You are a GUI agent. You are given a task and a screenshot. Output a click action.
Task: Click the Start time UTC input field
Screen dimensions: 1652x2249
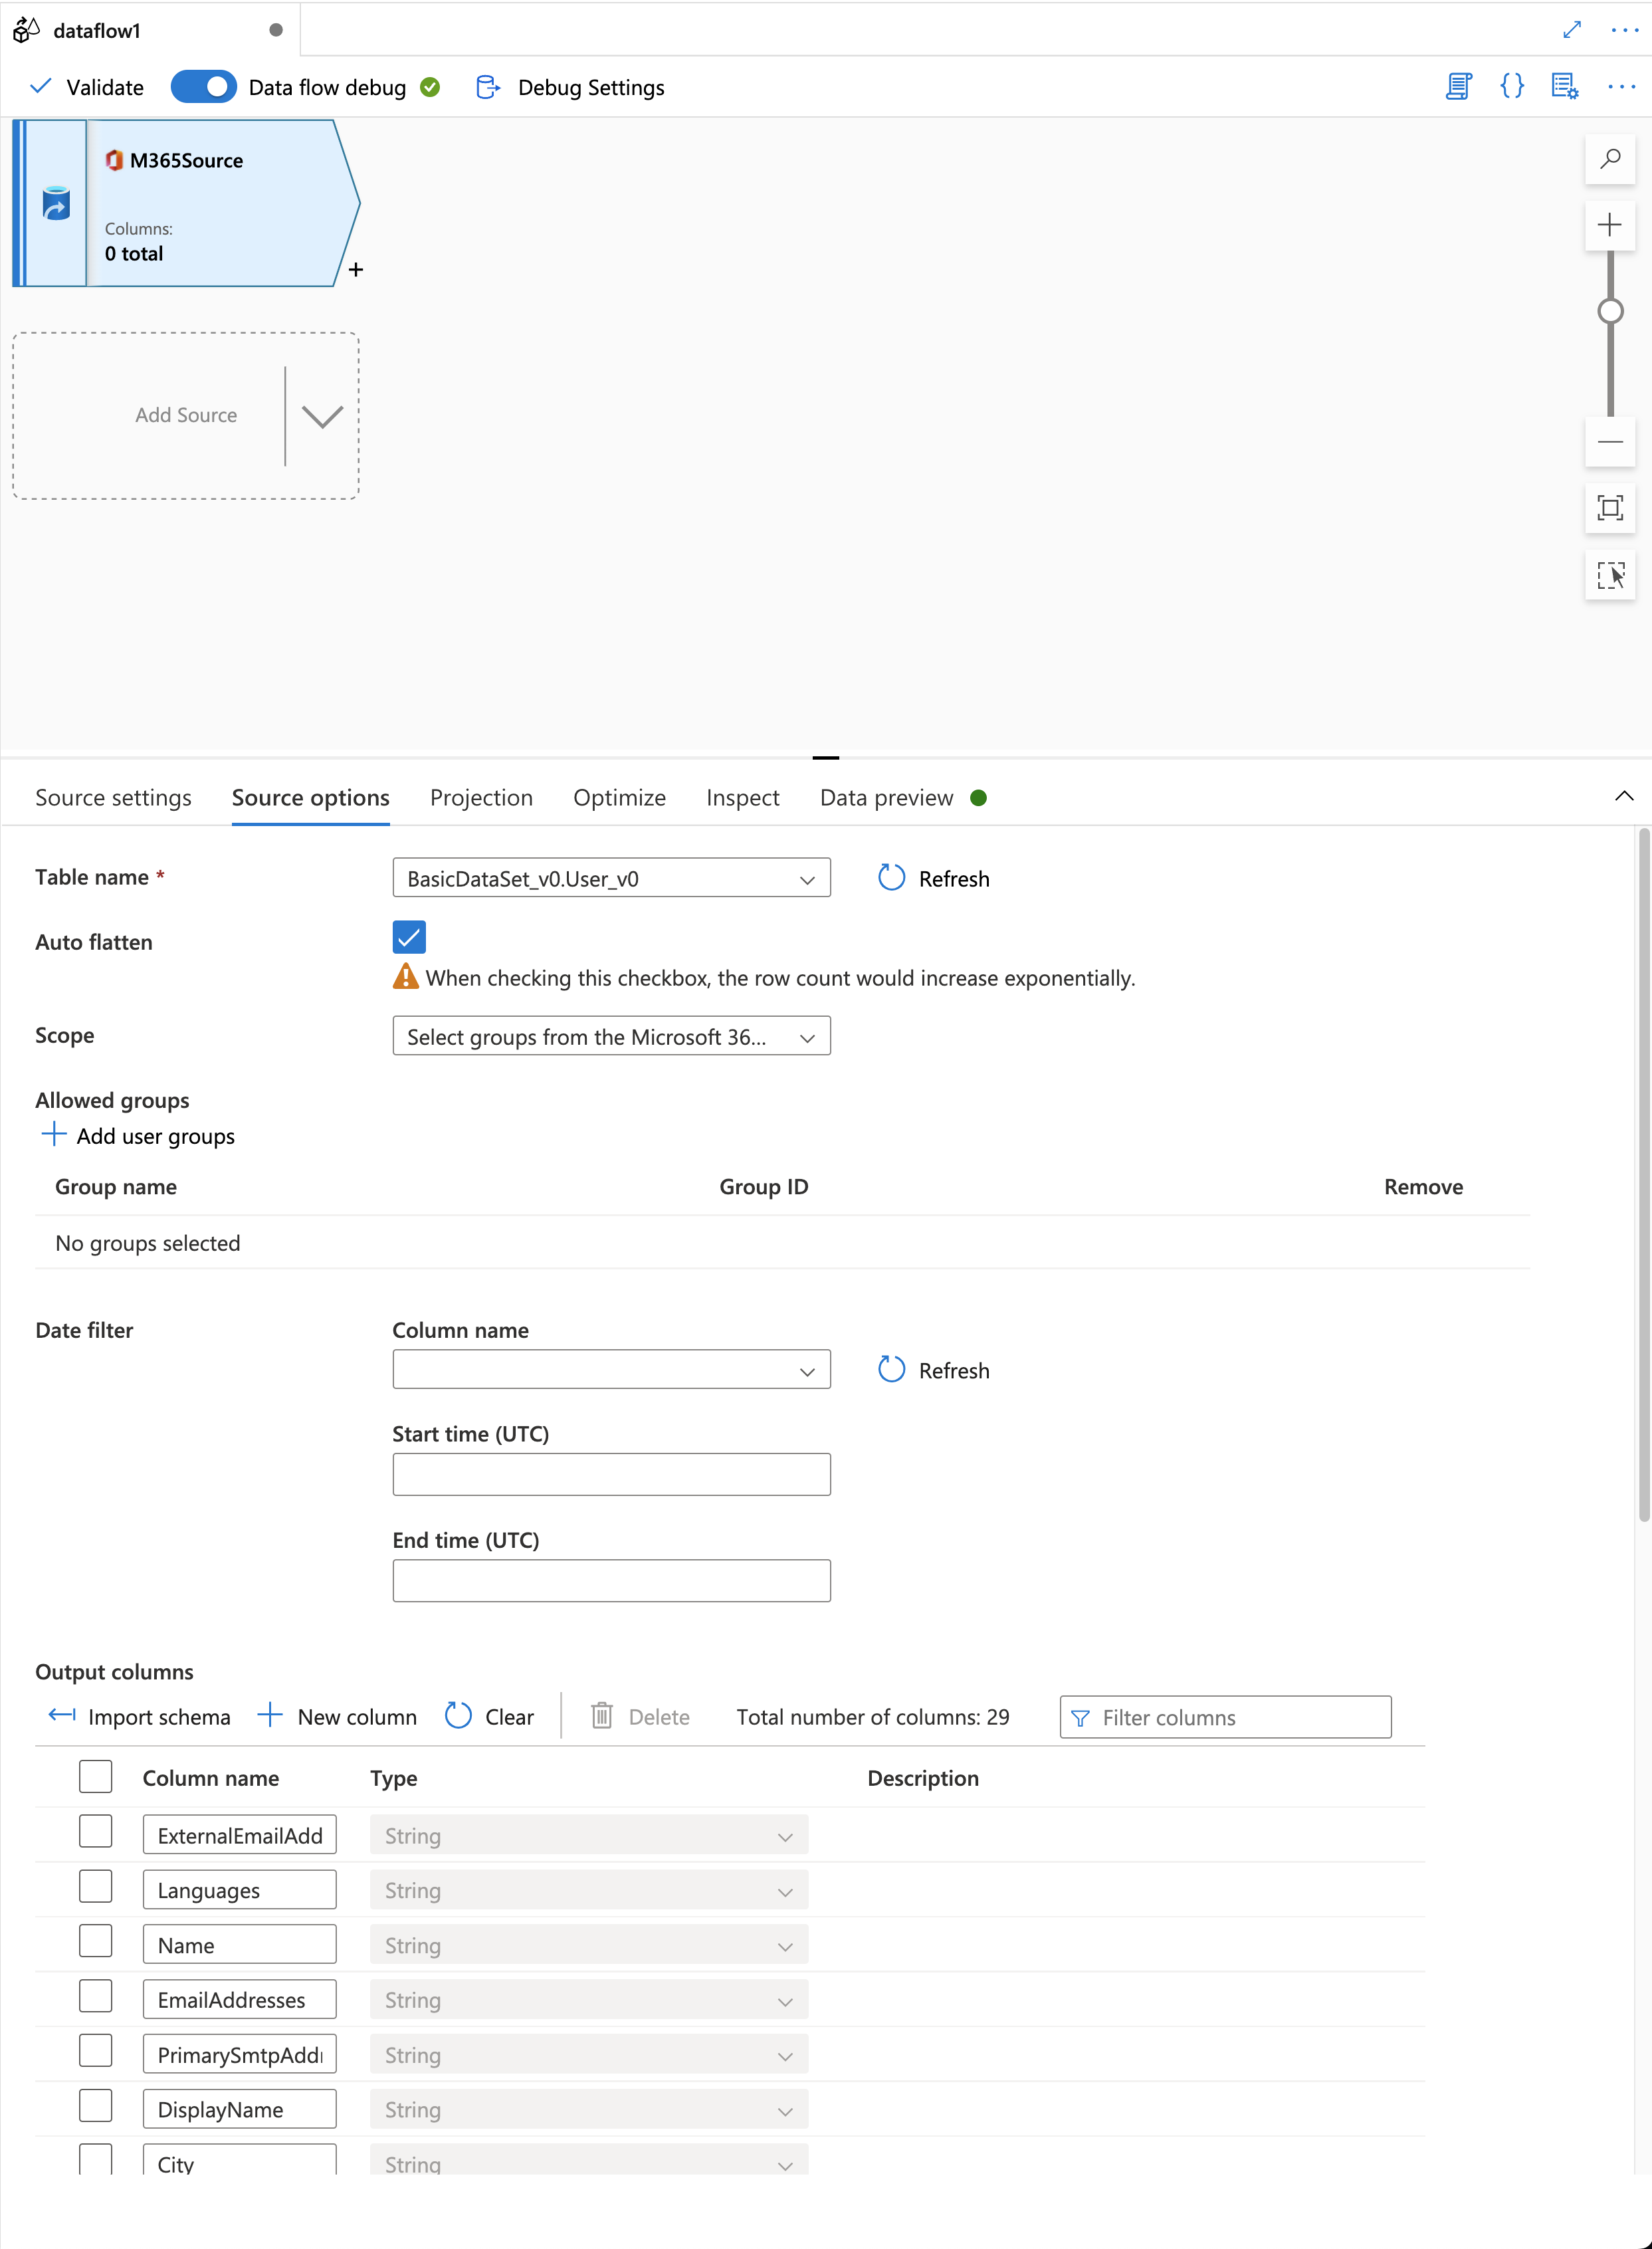coord(611,1473)
